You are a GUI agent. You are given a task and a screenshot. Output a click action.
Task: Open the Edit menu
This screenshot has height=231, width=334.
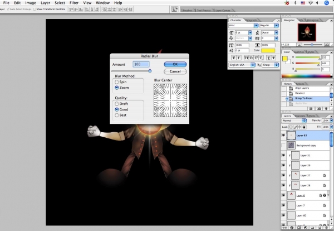click(x=17, y=3)
